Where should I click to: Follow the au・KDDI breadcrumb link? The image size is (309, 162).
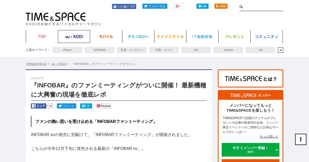58,64
